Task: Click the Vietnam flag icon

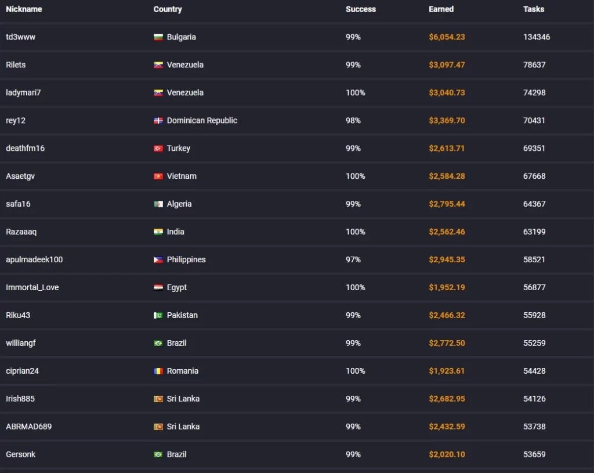Action: 158,176
